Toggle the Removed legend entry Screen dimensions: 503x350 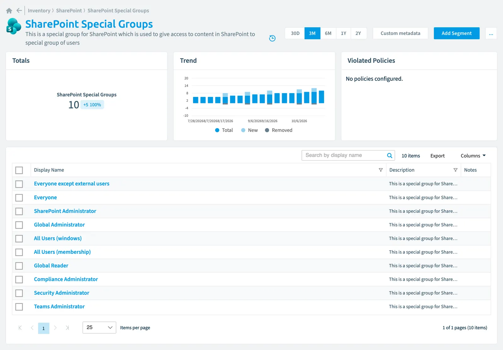pyautogui.click(x=279, y=130)
